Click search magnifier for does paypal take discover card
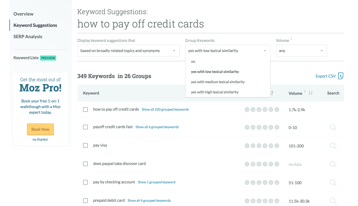 333,164
